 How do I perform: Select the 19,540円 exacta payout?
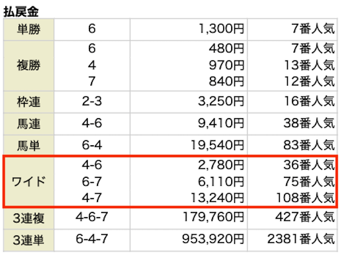tap(217, 145)
